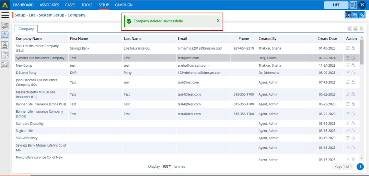Viewport: 369px width, 176px height.
Task: Select the Company tab
Action: (26, 29)
